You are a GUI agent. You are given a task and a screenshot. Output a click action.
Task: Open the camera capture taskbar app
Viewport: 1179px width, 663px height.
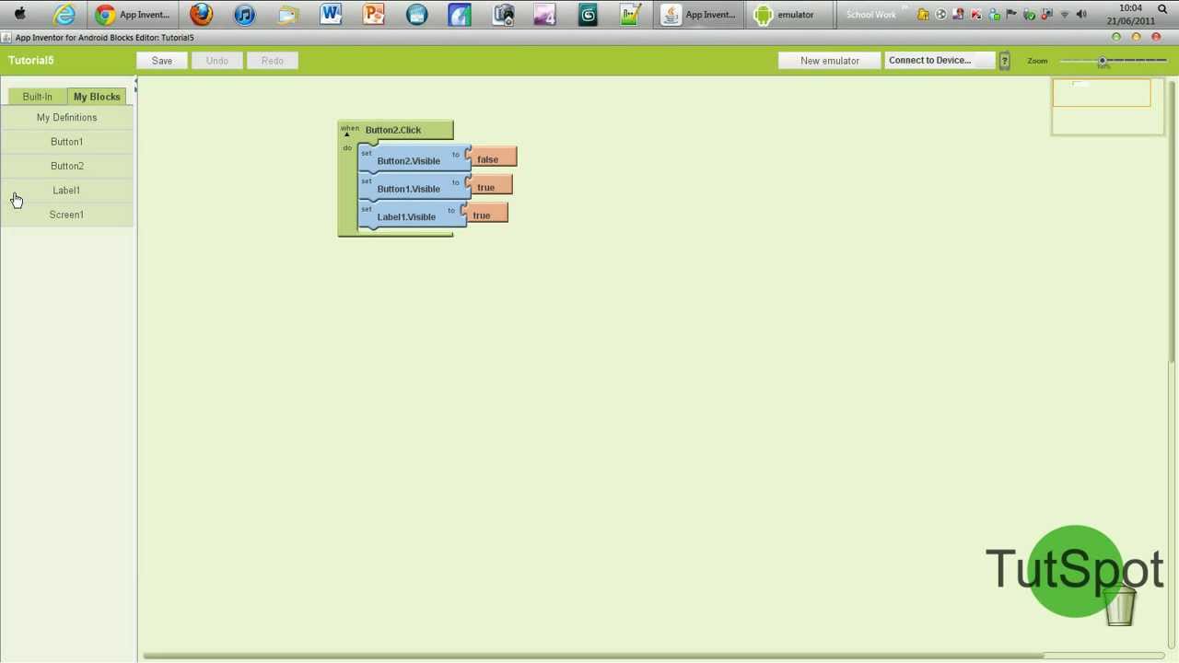click(503, 14)
